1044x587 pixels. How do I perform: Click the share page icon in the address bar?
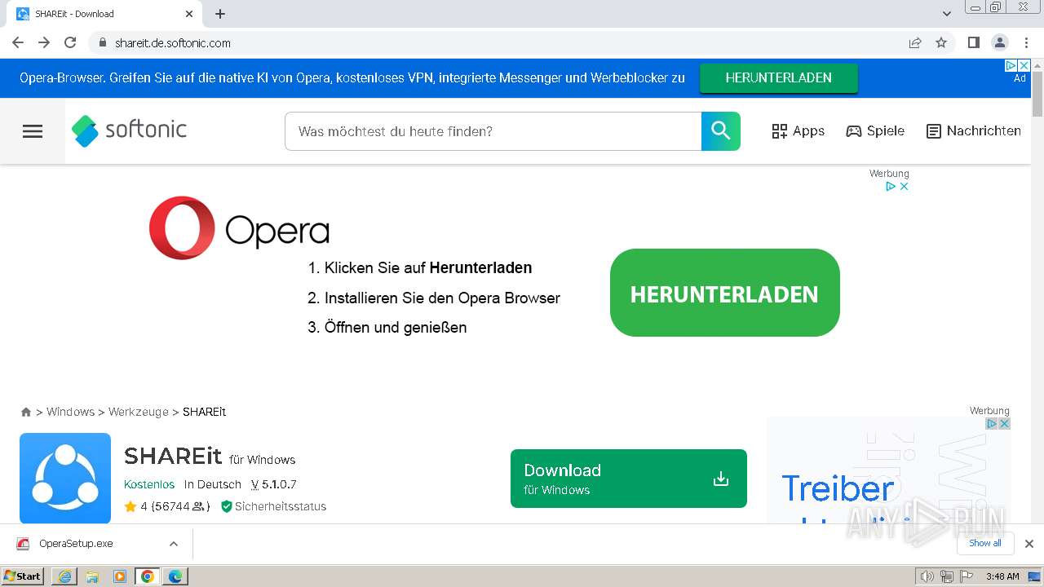point(915,42)
